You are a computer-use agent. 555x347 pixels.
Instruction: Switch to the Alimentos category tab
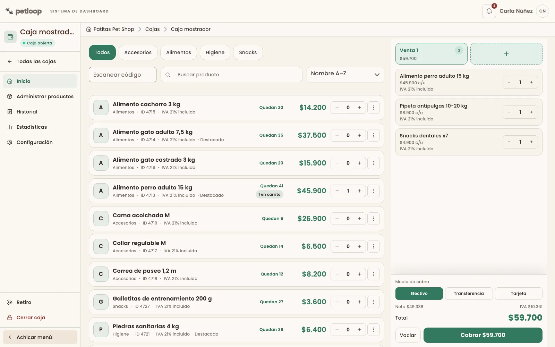[x=178, y=52]
